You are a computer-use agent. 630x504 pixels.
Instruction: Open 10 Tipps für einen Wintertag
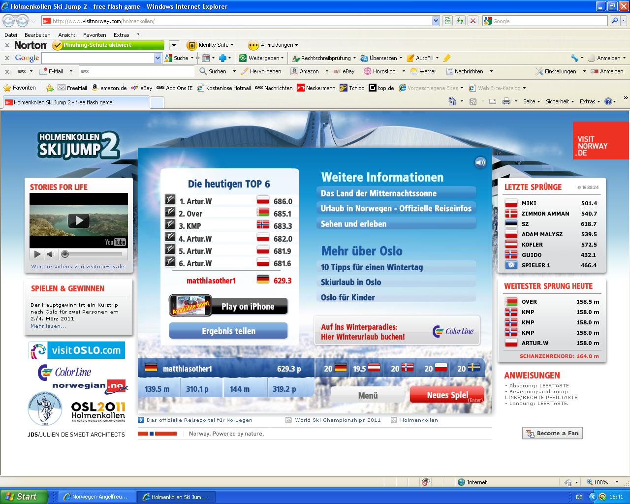click(396, 267)
